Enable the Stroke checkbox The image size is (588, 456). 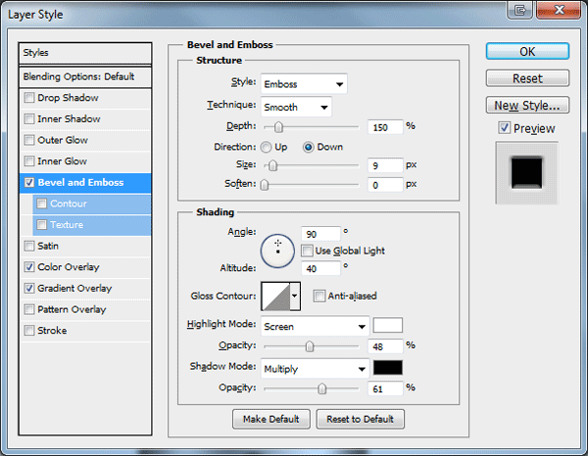(28, 331)
